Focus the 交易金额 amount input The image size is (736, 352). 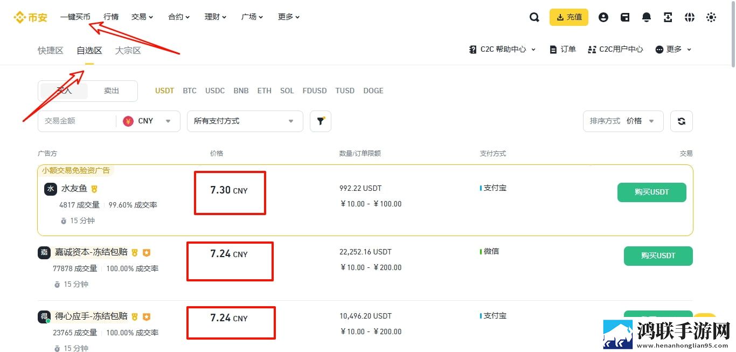coord(77,121)
